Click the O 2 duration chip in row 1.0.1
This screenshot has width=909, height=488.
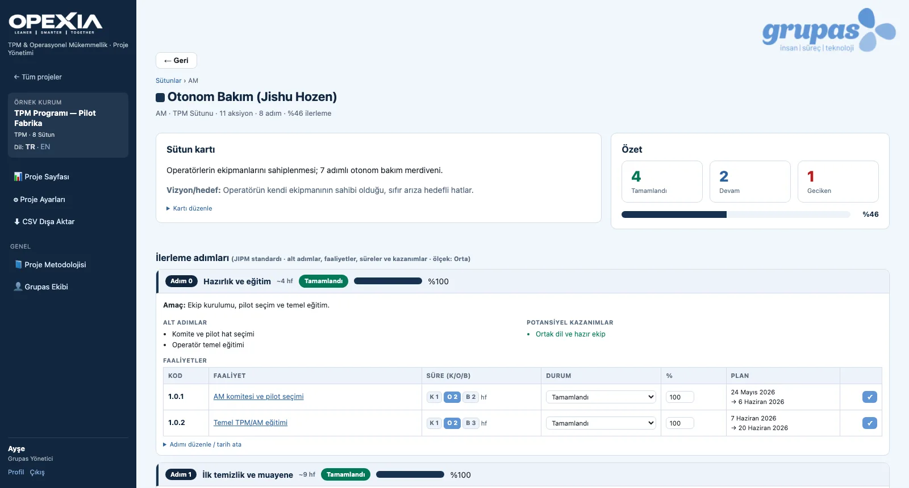pos(452,397)
